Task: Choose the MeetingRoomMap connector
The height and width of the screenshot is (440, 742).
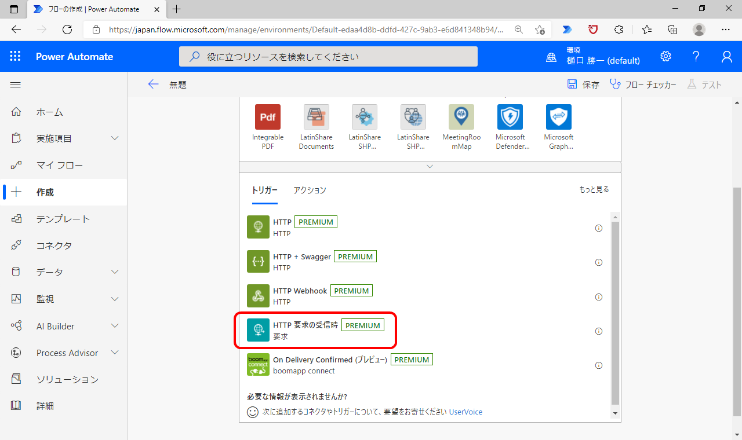Action: tap(461, 127)
